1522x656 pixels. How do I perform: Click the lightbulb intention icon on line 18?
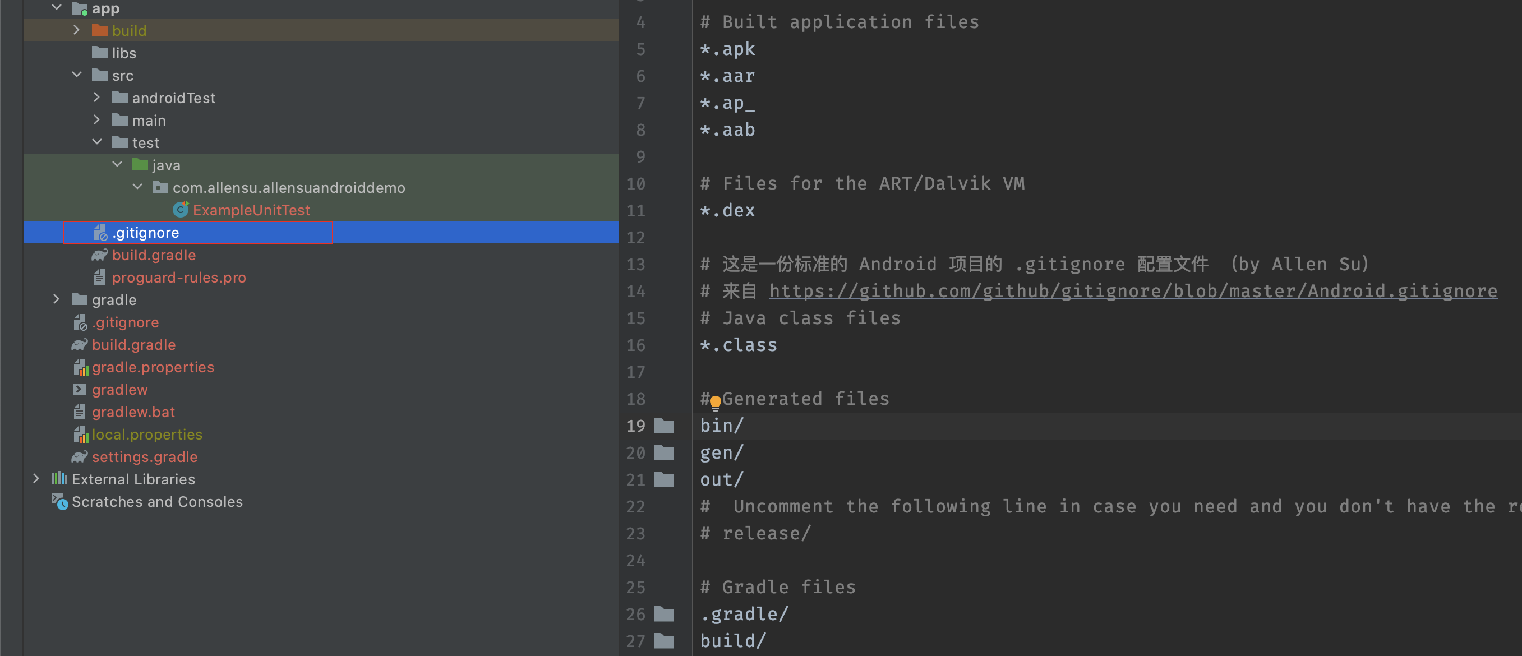click(x=715, y=403)
